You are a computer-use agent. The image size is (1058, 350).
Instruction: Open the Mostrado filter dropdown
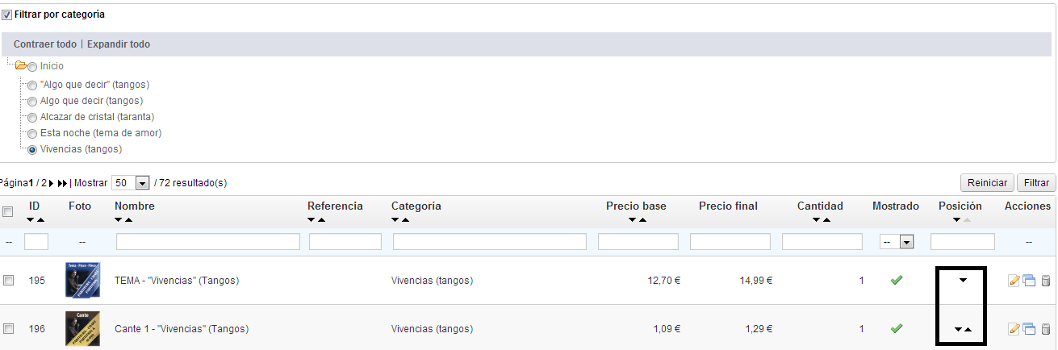(x=906, y=242)
